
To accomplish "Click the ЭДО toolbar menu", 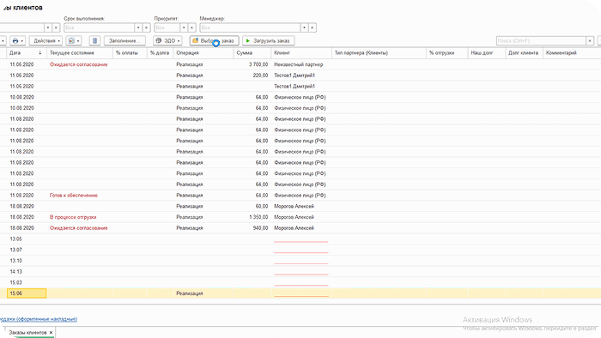I will (167, 40).
